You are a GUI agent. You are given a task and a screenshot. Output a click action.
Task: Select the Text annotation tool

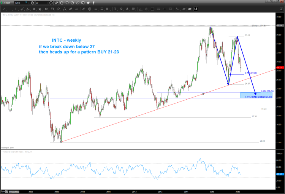(x=115, y=9)
